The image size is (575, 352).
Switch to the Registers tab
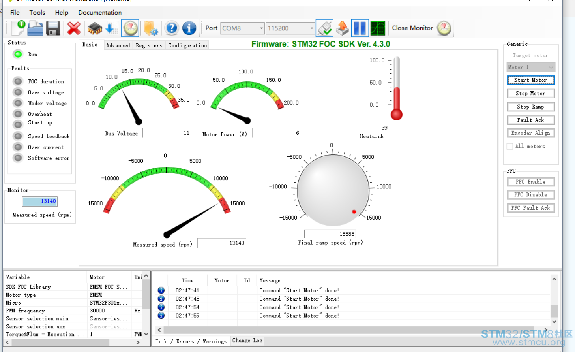pyautogui.click(x=149, y=45)
